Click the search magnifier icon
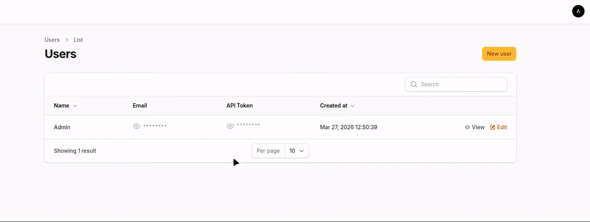Screen dimensions: 590x222 (413, 84)
